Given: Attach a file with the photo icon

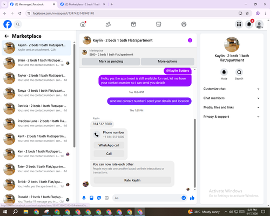Looking at the screenshot, I should [x=91, y=198].
